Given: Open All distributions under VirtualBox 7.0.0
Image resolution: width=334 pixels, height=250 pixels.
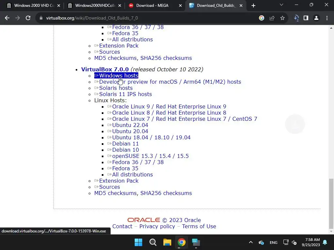Looking at the screenshot, I should pos(130,174).
